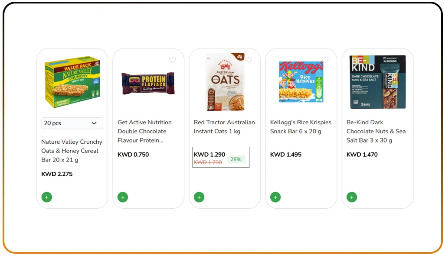Screen dimensions: 445x255
Task: Add Kellogg's Rice Krispies Snack Bar to cart
Action: (x=275, y=197)
